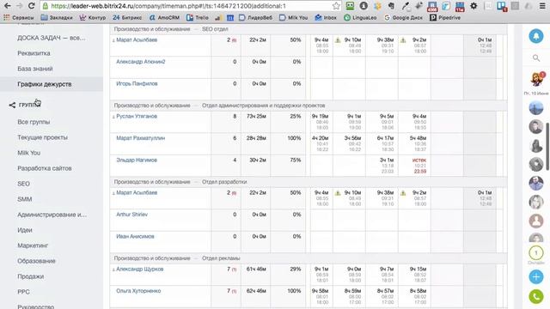Click the padlock site security icon

click(x=45, y=6)
